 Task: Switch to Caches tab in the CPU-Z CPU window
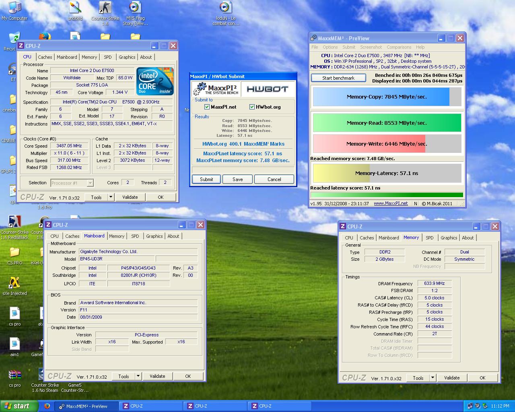tap(45, 57)
